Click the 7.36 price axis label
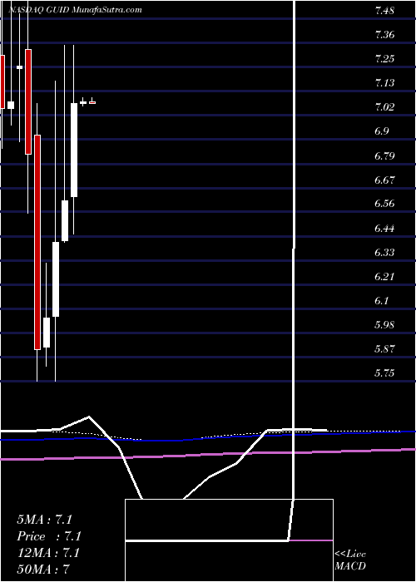 pos(384,35)
